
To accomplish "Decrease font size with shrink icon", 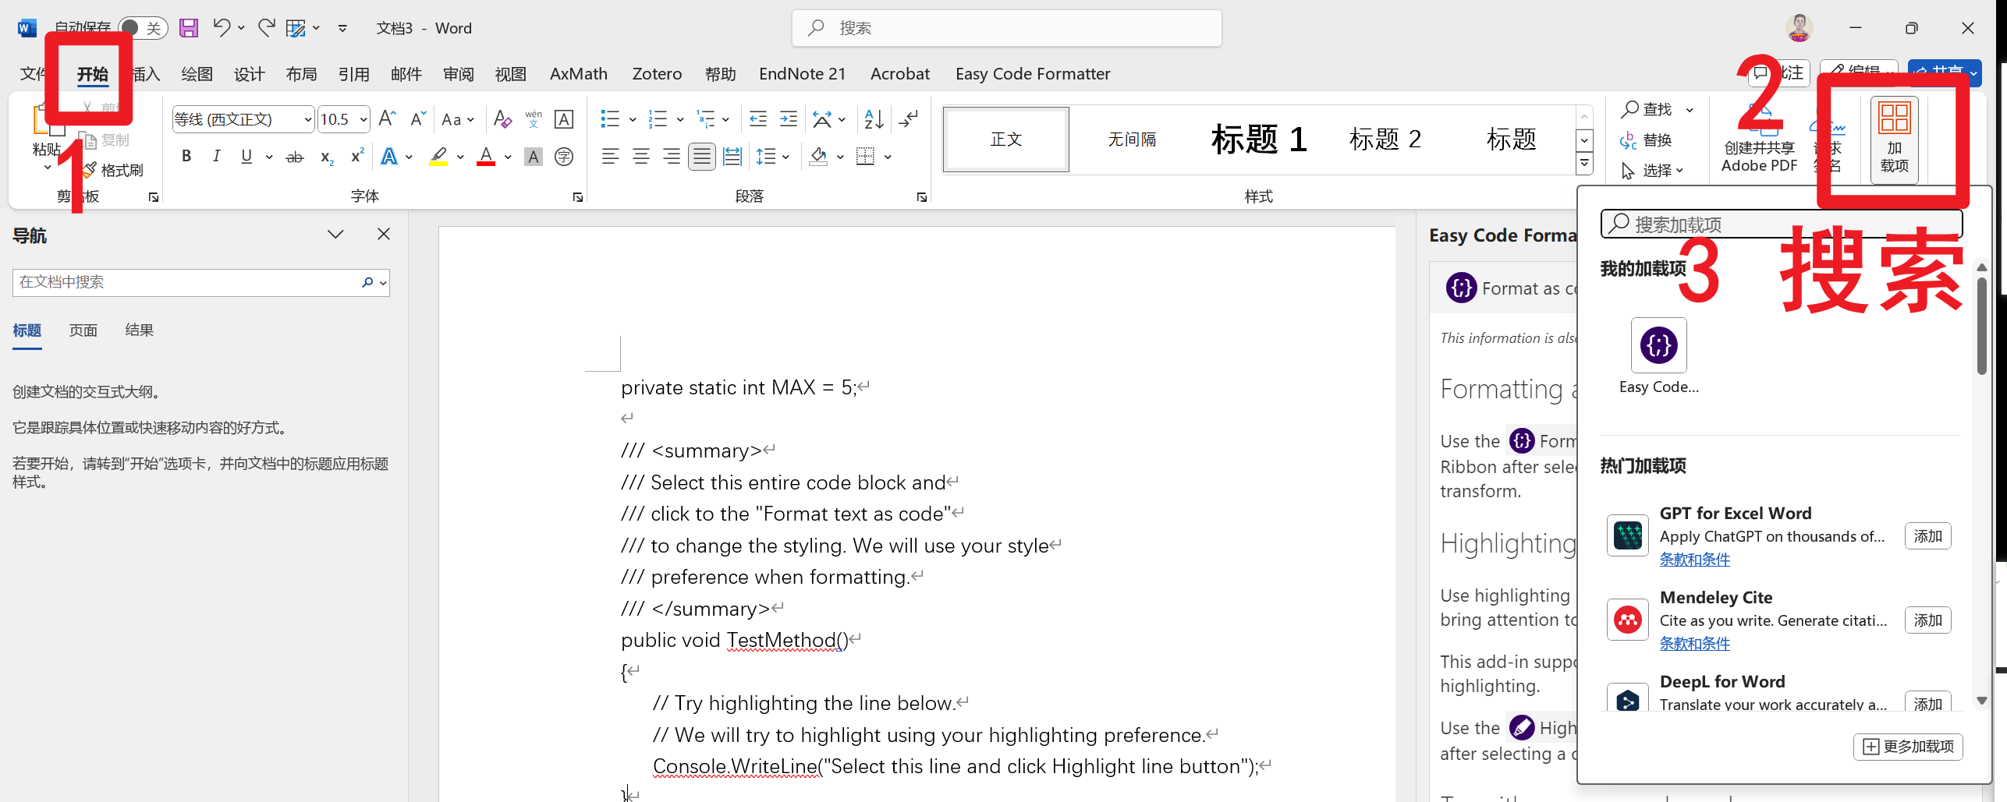I will 418,119.
